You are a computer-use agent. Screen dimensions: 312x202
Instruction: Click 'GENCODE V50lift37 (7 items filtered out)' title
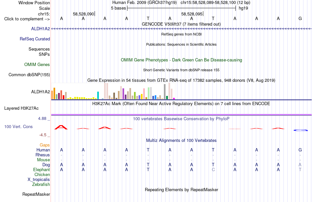point(181,24)
